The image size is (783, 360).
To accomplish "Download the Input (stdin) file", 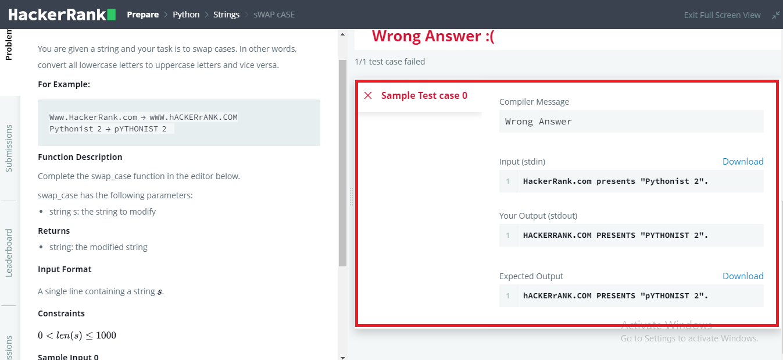I will (743, 162).
